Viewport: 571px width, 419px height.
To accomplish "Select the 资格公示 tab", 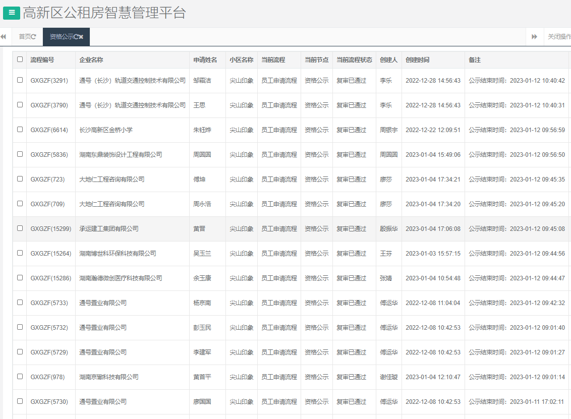I will [x=61, y=37].
